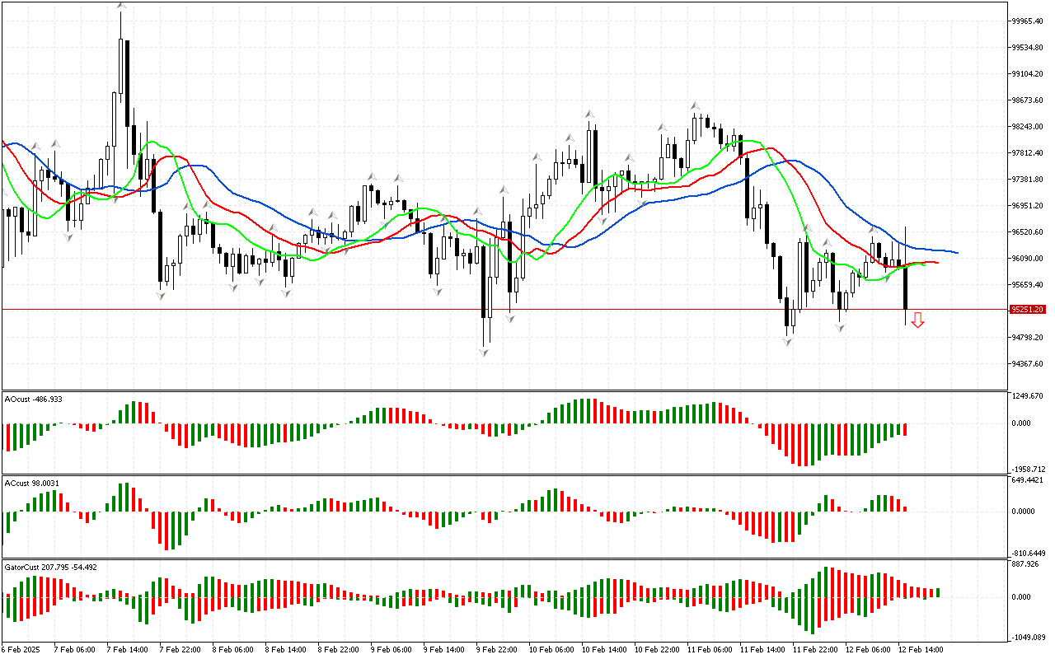Click the 98673.60 price scale label

pos(1027,100)
